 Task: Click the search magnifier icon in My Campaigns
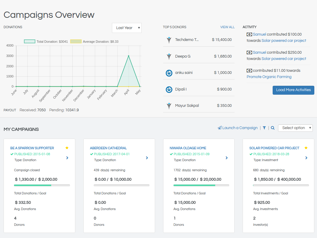tap(273, 128)
